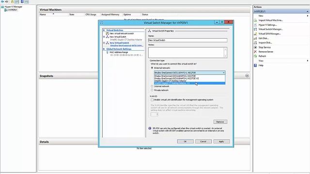
Task: Click the Back arrow in the toolbar
Action: point(2,1)
